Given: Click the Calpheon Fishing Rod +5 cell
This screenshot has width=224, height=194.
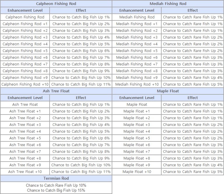Looking at the screenshot, I should pos(25,51).
